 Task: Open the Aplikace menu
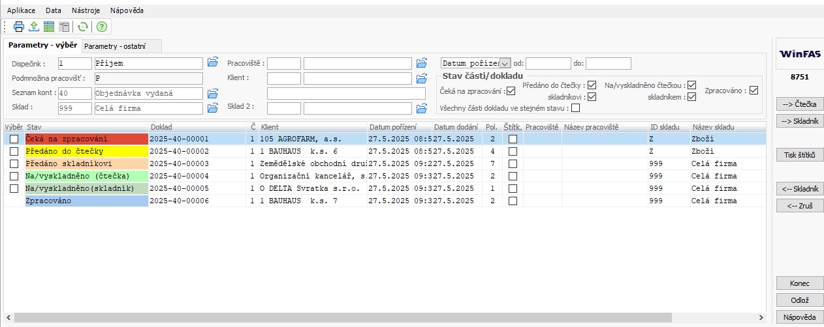pos(21,10)
